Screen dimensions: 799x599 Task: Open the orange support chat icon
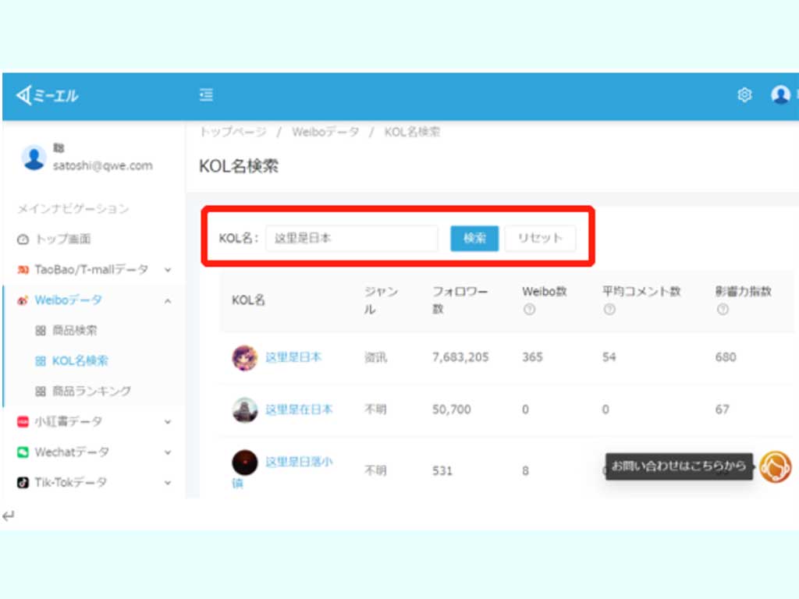[775, 467]
